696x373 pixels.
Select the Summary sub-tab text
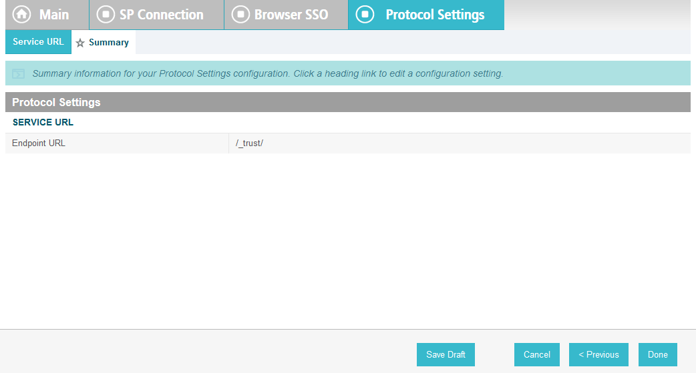[x=109, y=42]
